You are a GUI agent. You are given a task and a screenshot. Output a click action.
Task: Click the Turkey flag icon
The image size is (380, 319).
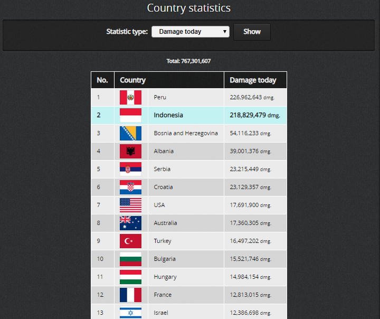click(x=130, y=241)
